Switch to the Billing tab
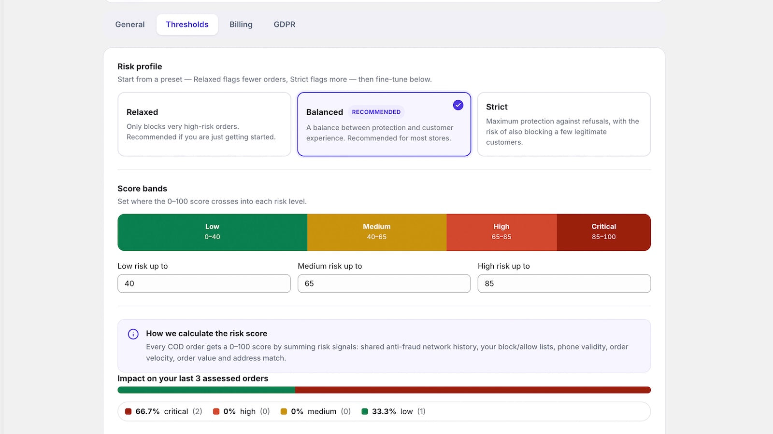This screenshot has height=434, width=773. pos(241,25)
